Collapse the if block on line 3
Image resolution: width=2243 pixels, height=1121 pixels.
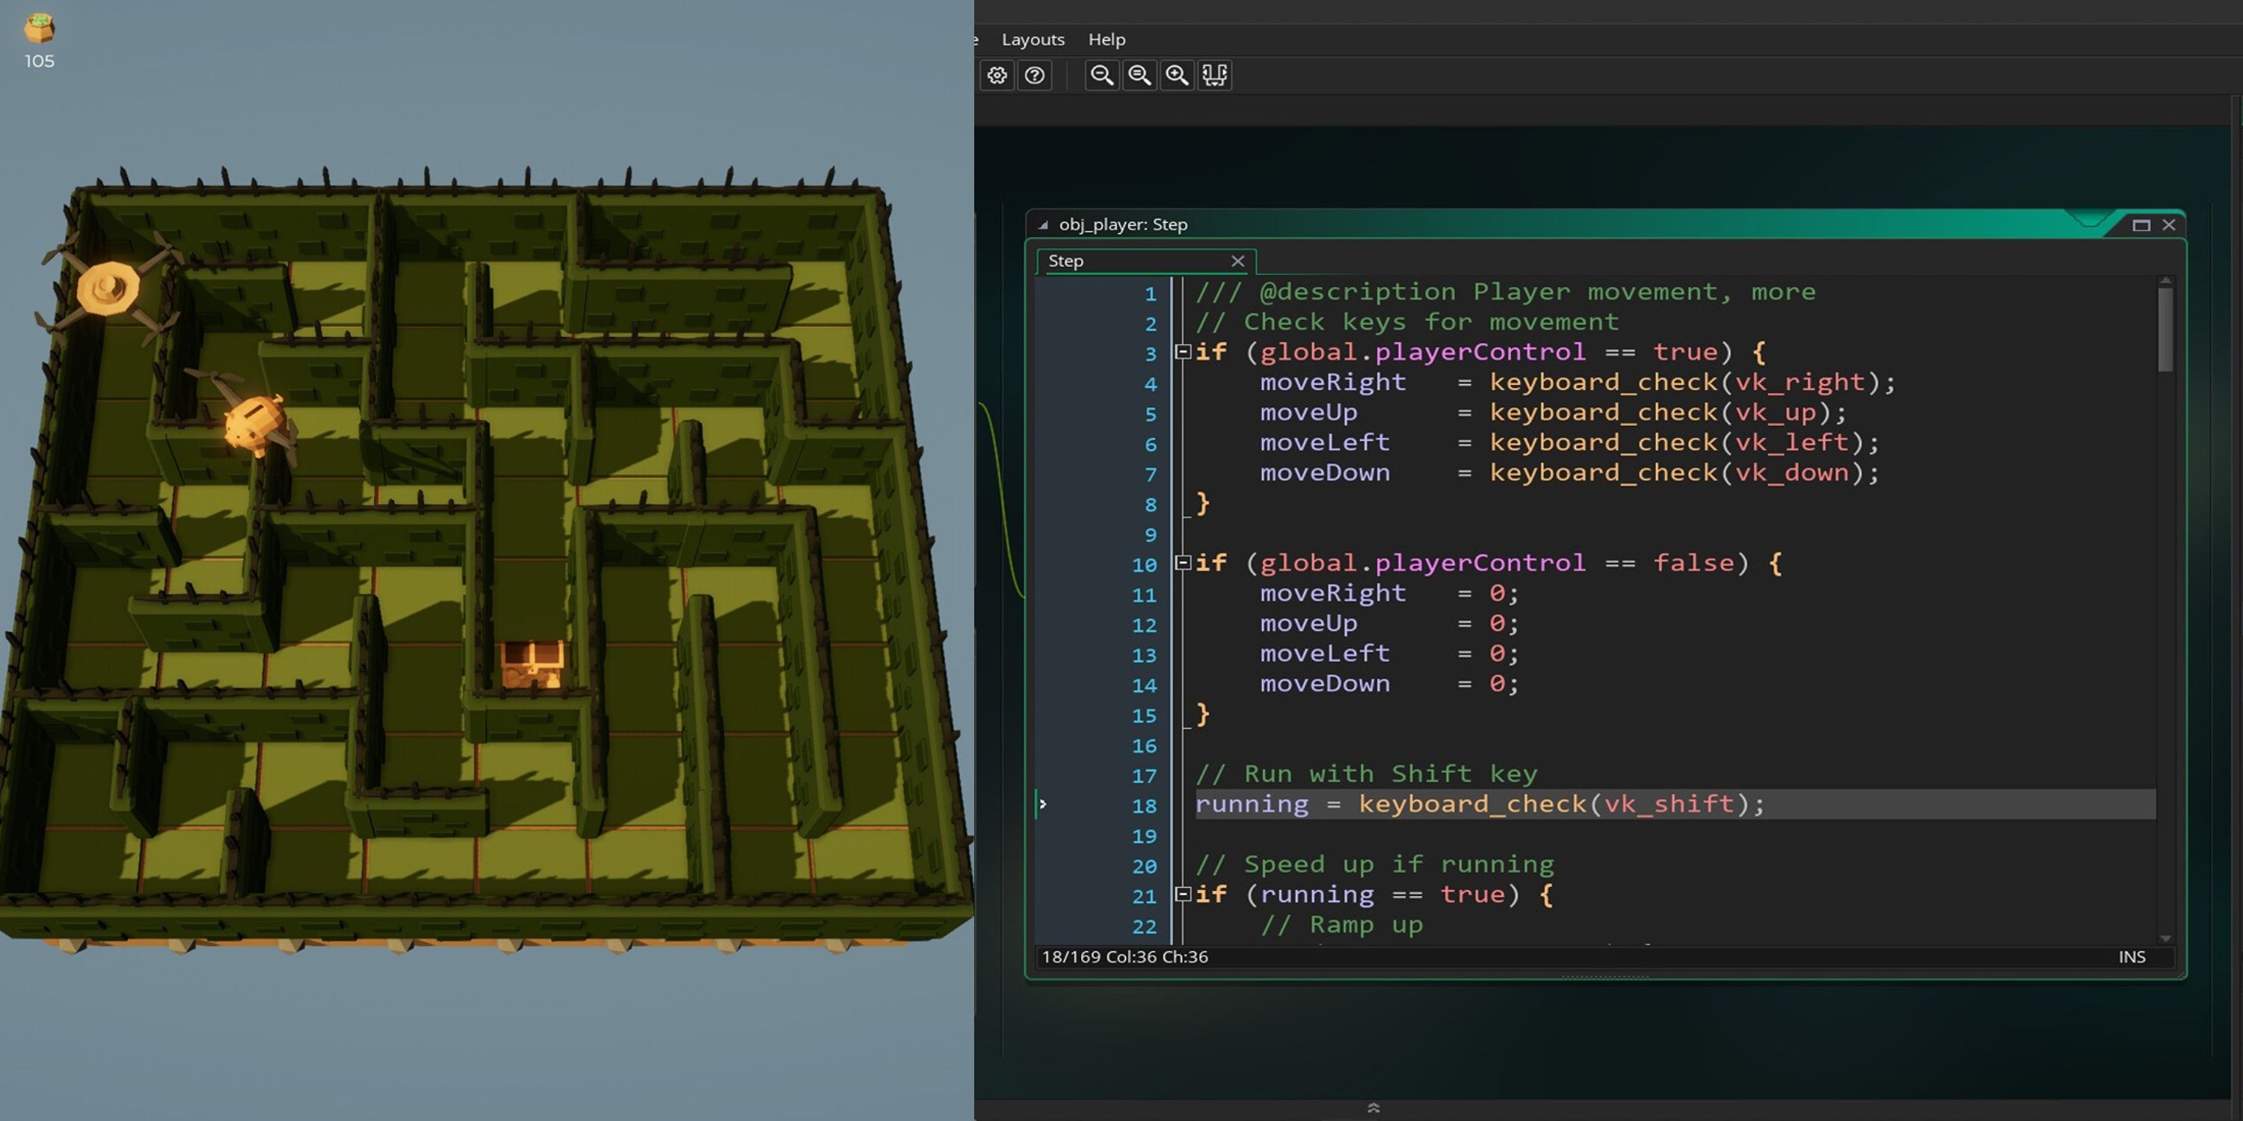[1183, 351]
